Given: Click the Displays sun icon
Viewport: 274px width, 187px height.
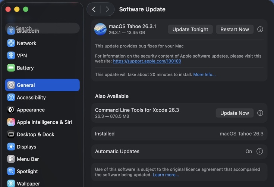Looking at the screenshot, I should 11,147.
